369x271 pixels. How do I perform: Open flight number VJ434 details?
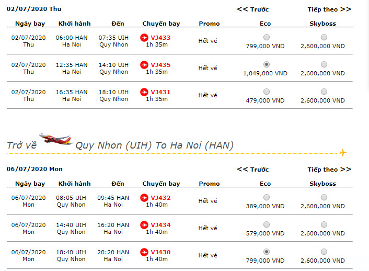[160, 225]
